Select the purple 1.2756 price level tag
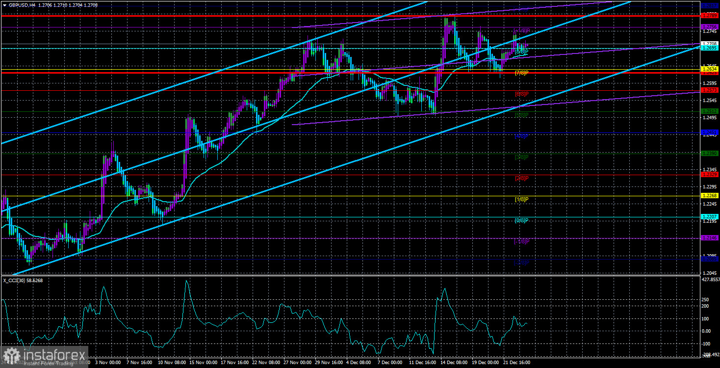Screen dimensions: 720x368 coord(709,26)
